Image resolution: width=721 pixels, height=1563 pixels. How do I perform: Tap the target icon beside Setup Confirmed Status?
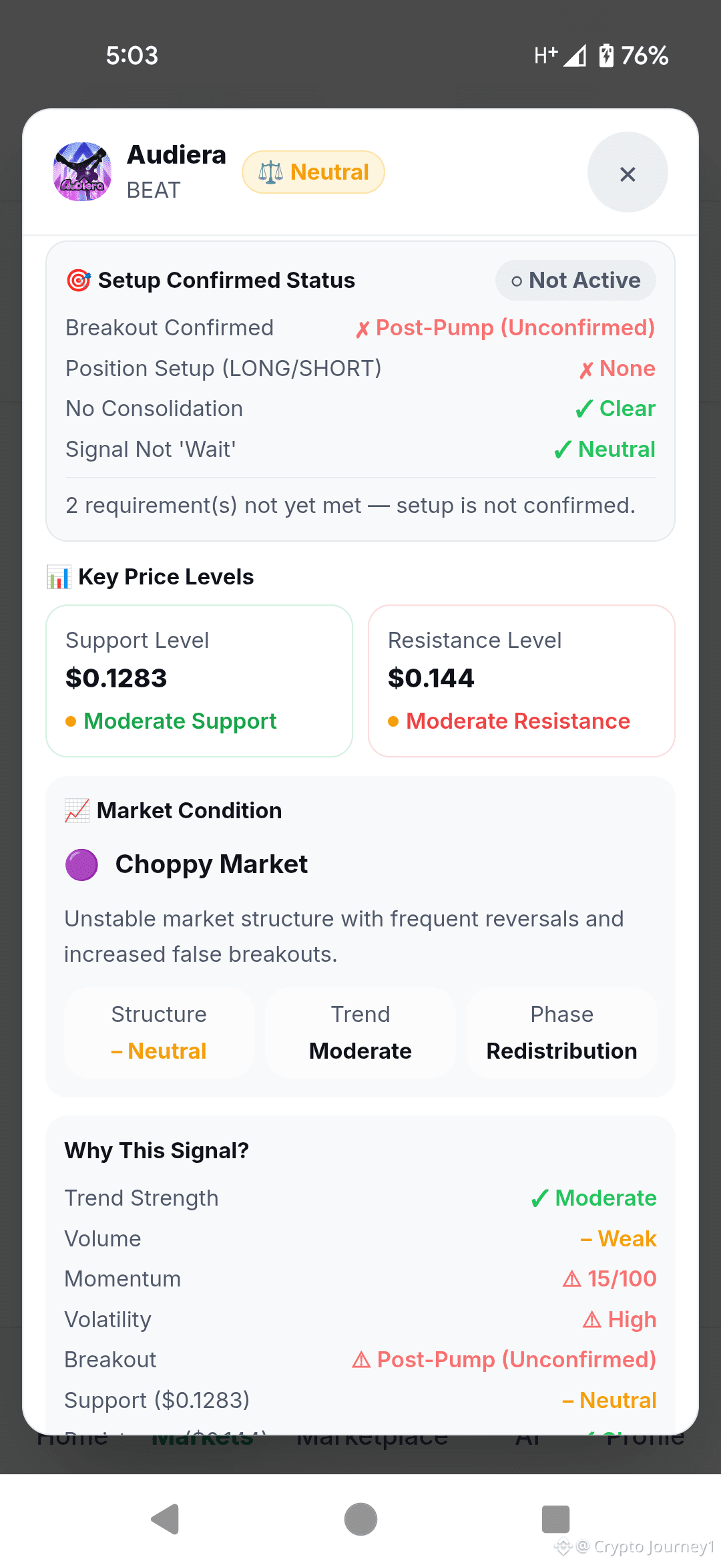79,281
